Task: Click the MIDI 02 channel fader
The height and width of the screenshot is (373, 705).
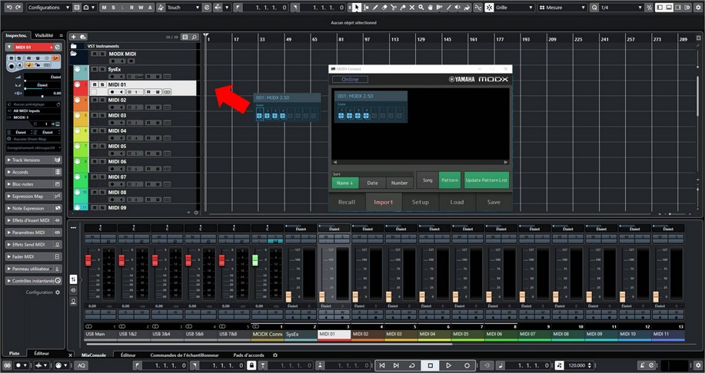Action: pyautogui.click(x=355, y=296)
